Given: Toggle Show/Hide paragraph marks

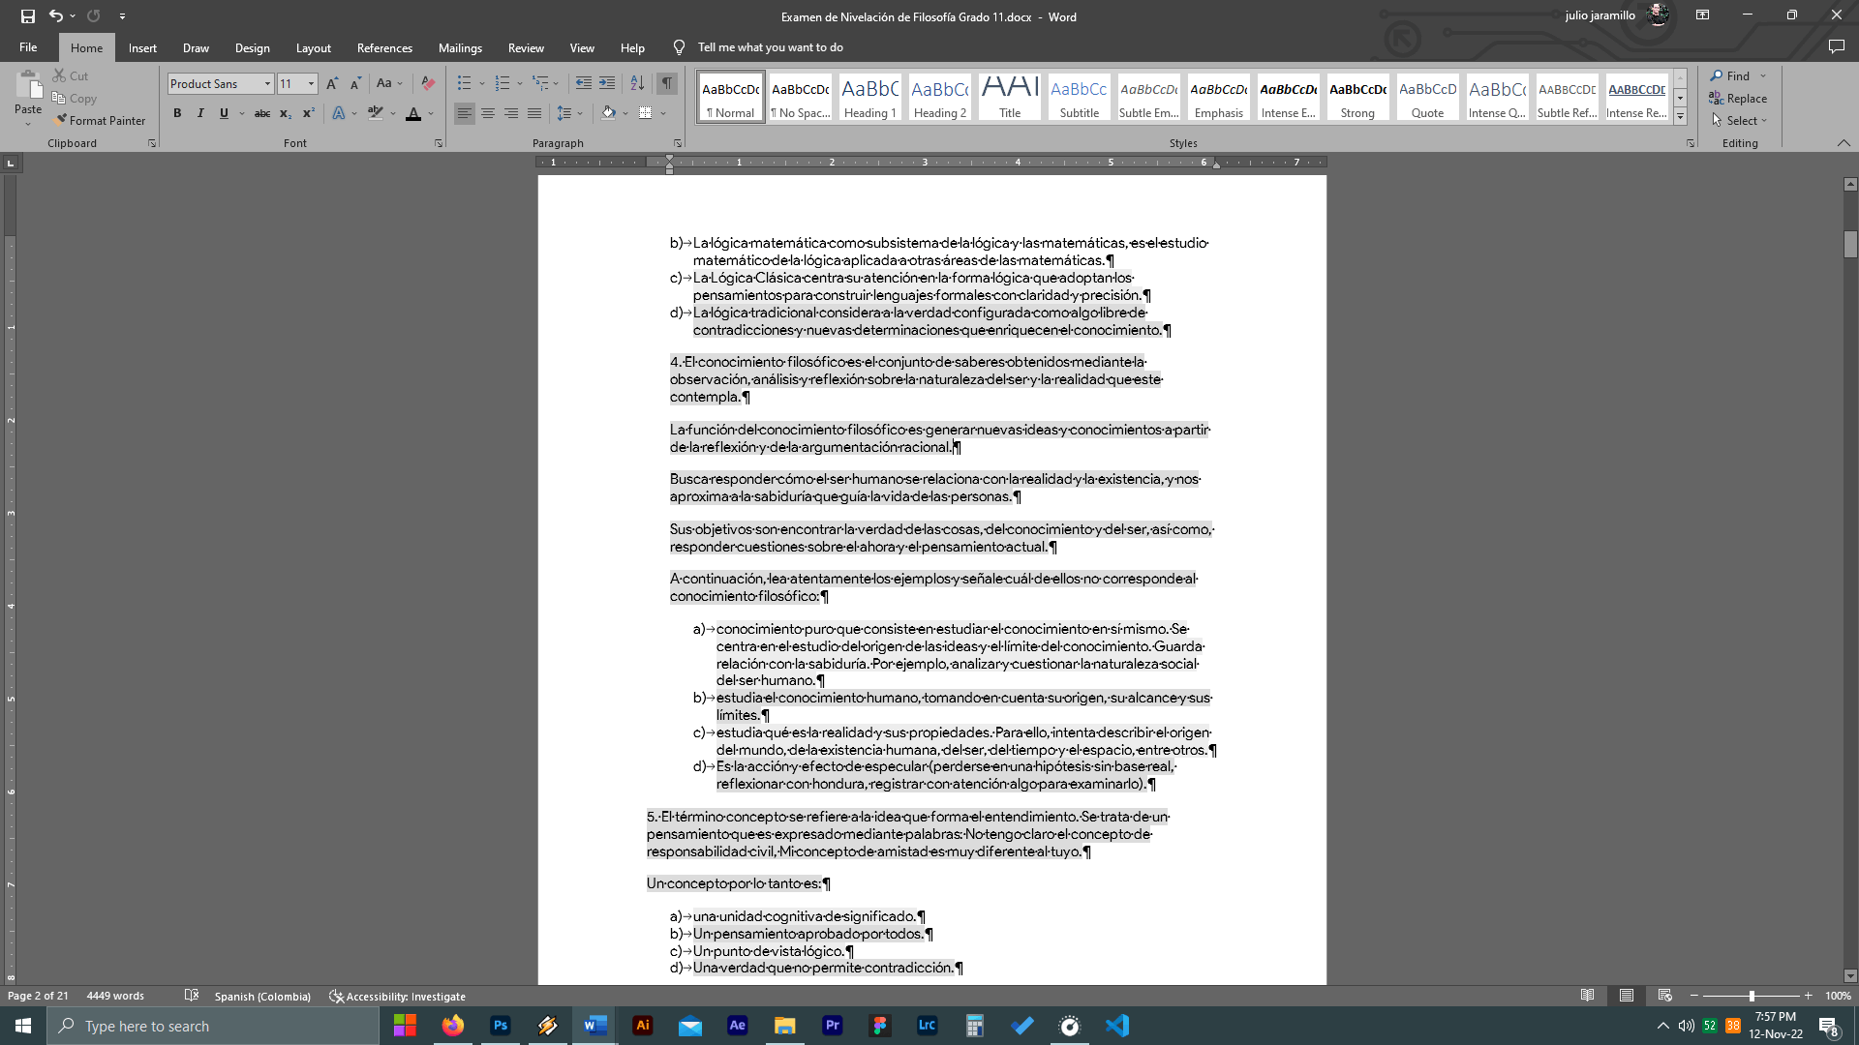Looking at the screenshot, I should pyautogui.click(x=667, y=83).
